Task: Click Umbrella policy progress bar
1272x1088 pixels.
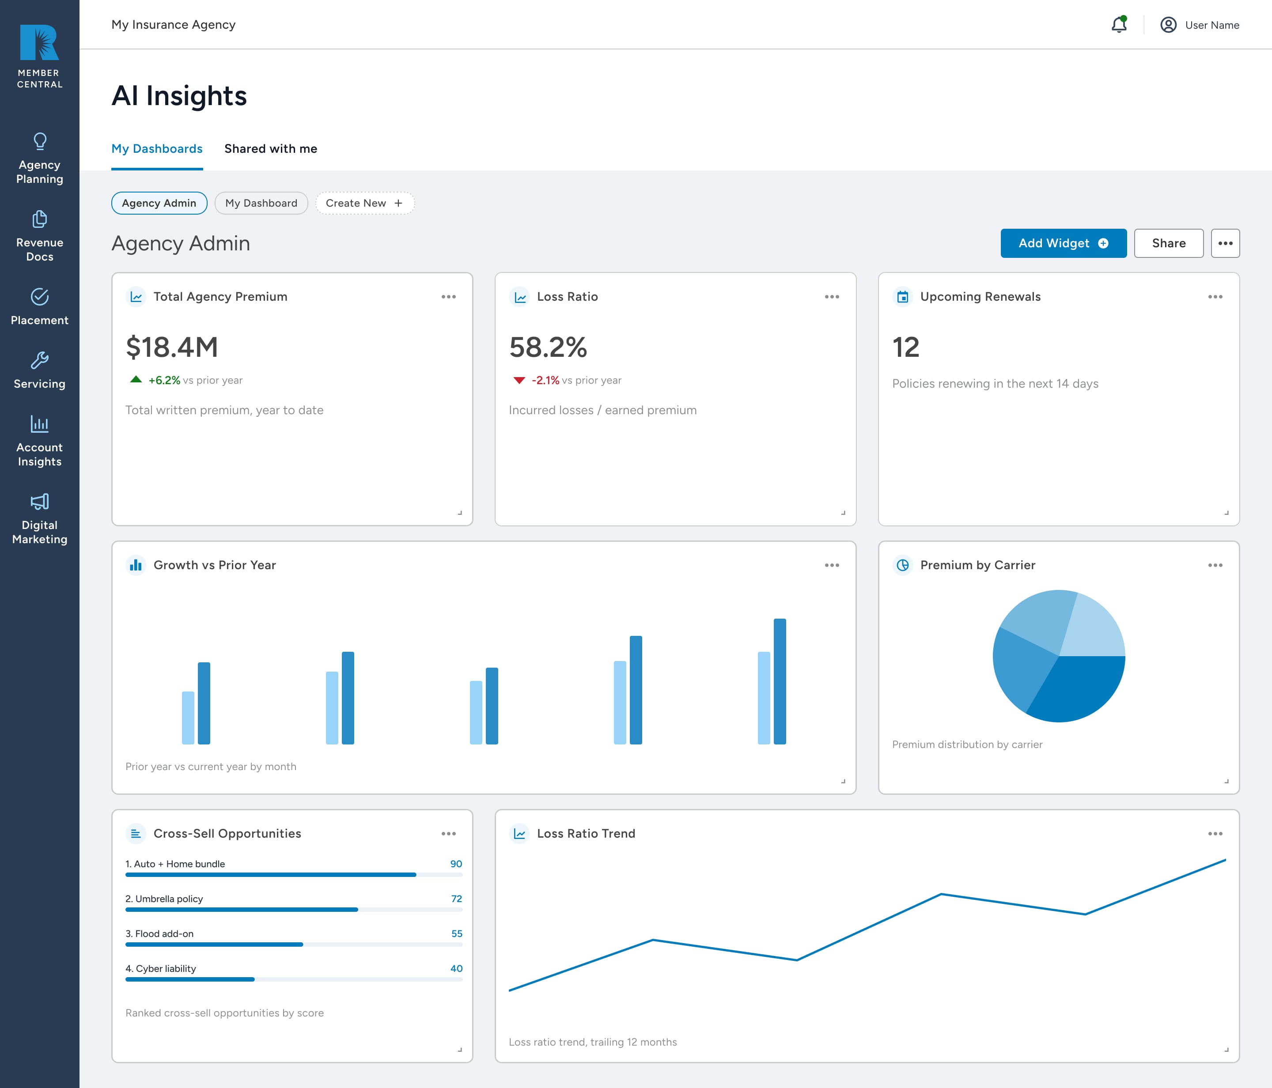Action: click(294, 910)
